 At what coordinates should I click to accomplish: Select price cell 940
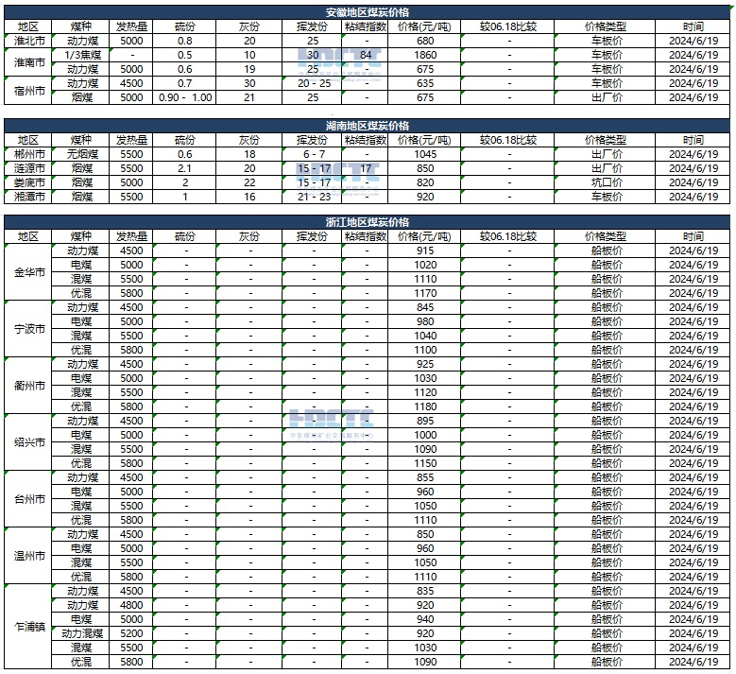coord(424,619)
